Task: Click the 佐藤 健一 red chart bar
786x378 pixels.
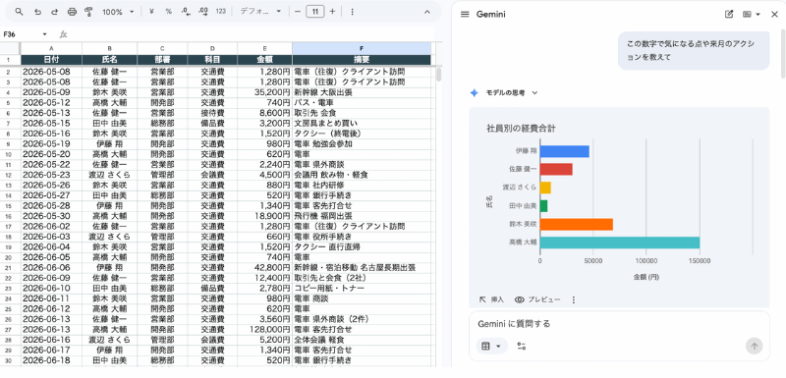Action: tap(556, 169)
